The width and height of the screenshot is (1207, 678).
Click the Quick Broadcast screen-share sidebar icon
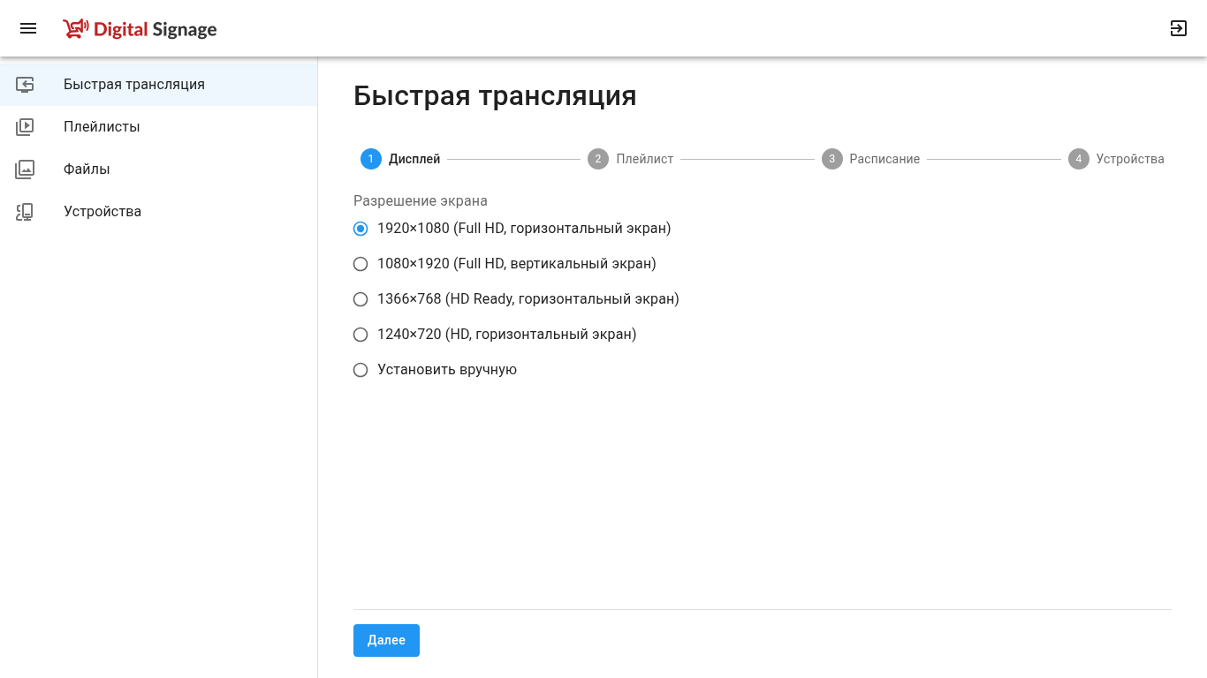(x=25, y=85)
